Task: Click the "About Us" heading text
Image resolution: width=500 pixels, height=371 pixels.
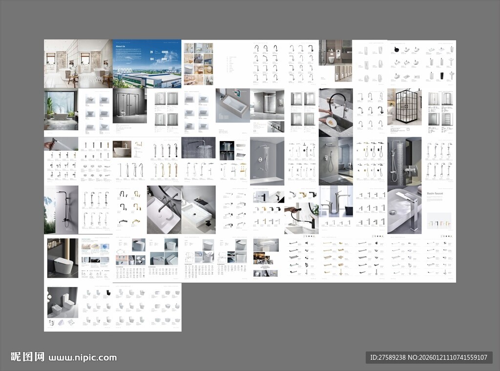Action: click(x=120, y=46)
